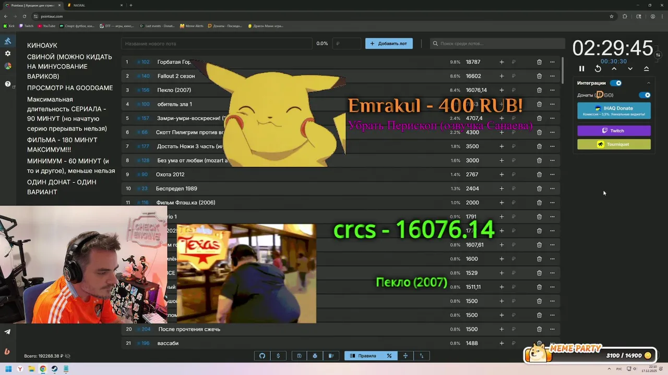Click the sort arrows bottom toolbar button

422,356
